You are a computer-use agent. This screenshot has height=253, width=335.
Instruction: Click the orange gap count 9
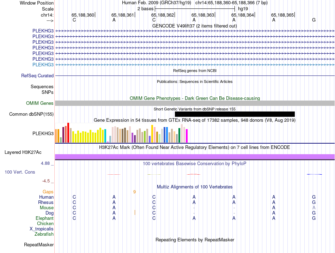pyautogui.click(x=134, y=192)
